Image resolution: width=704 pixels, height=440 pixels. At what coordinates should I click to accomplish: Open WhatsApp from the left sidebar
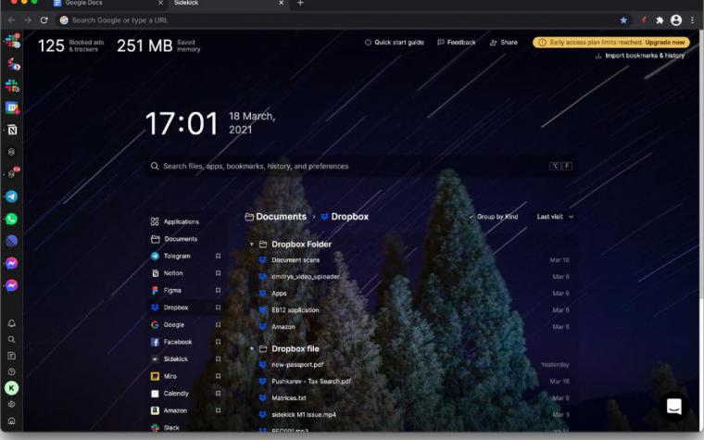[12, 219]
